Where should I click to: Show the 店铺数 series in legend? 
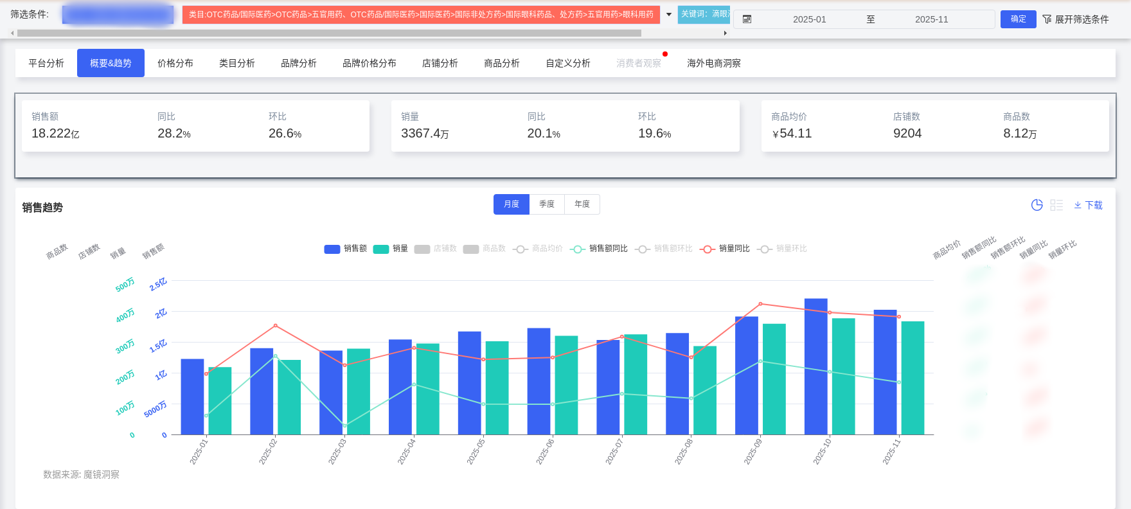click(x=422, y=249)
